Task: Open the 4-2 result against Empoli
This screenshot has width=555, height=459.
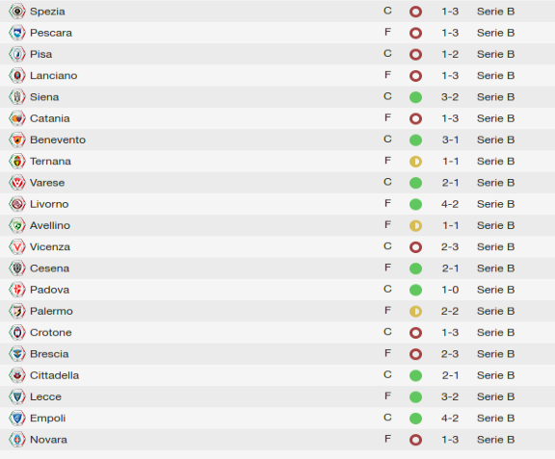Action: [x=450, y=418]
